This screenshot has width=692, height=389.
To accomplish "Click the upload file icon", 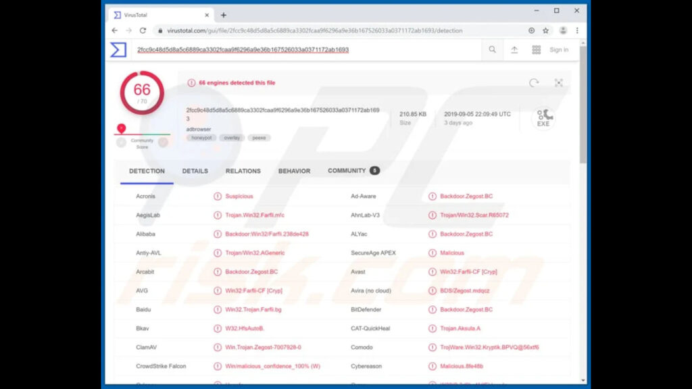I will click(514, 50).
